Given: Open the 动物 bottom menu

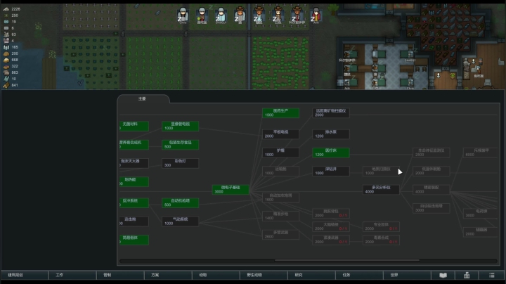Looking at the screenshot, I should click(x=216, y=275).
